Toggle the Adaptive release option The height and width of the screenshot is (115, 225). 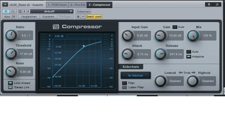[x=189, y=57]
